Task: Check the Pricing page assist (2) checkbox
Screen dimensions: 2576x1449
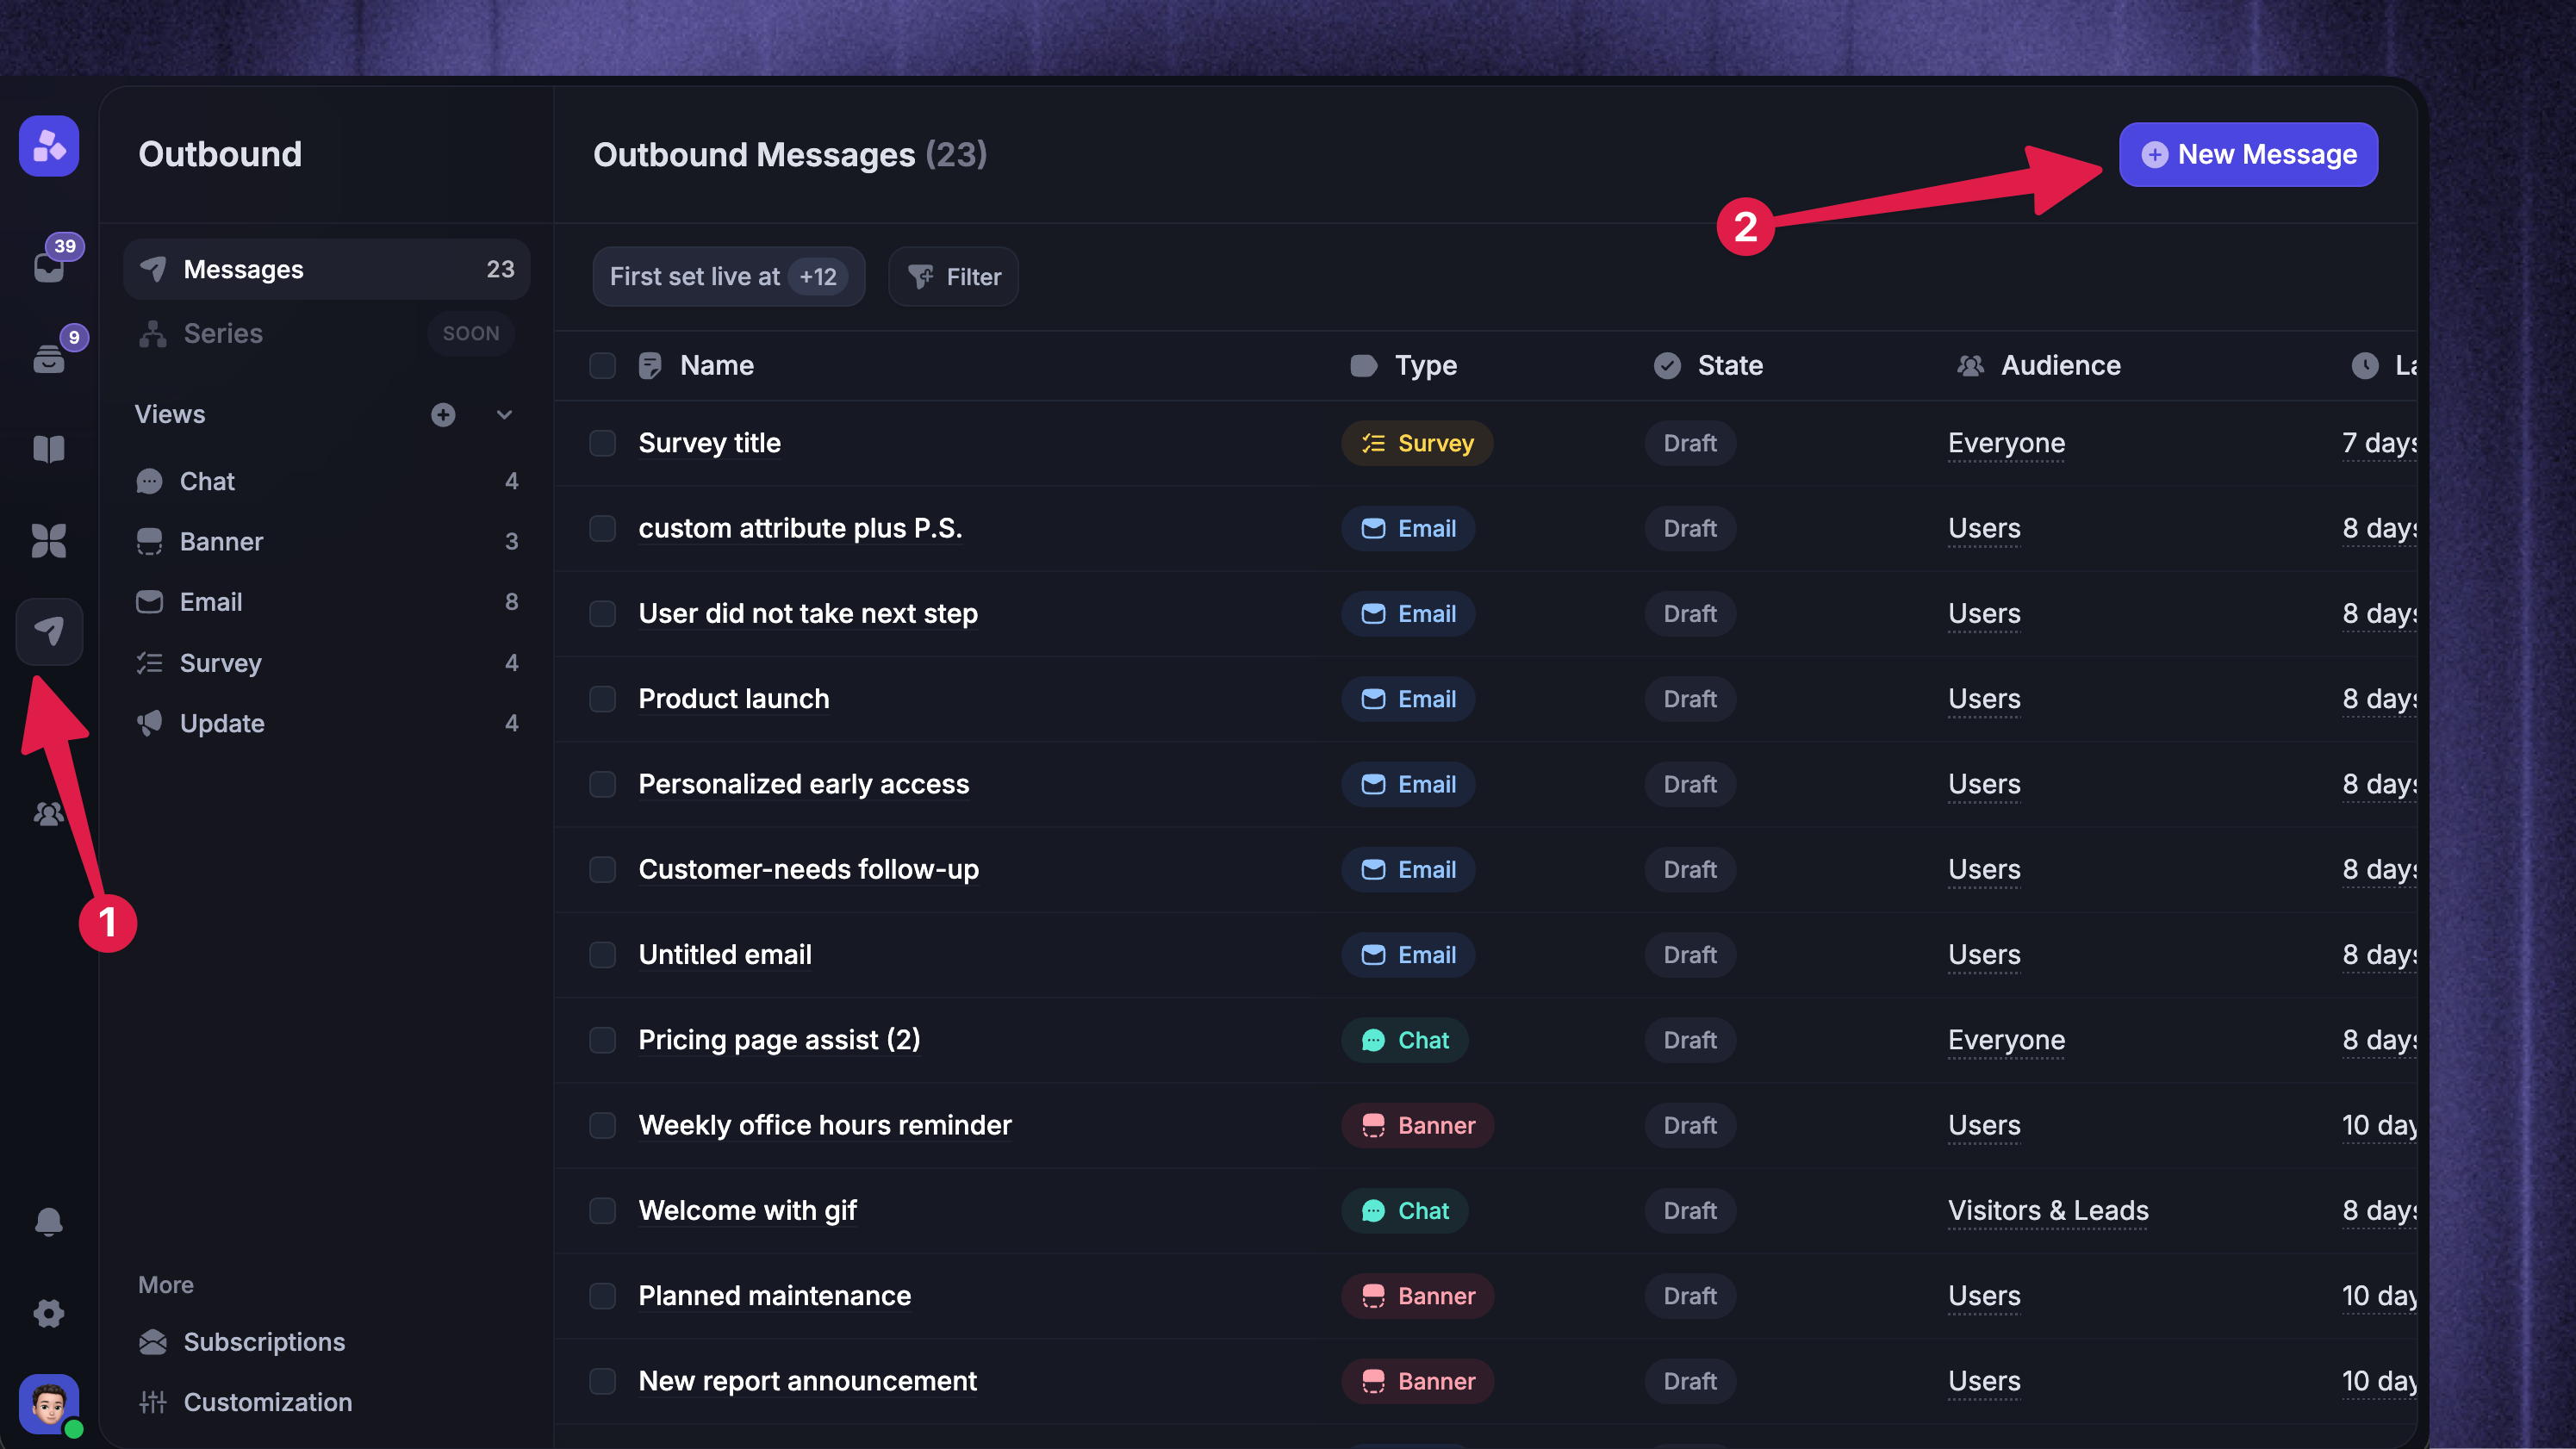Action: (x=602, y=1040)
